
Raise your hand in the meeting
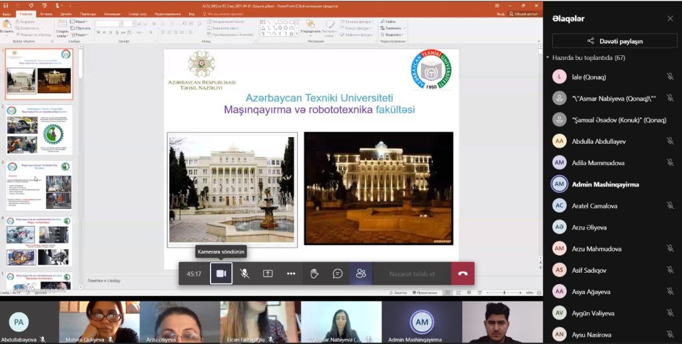click(x=314, y=273)
